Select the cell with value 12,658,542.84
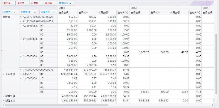 [68, 74]
